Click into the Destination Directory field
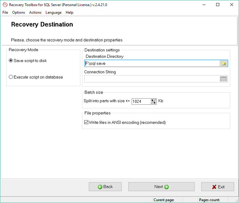Image resolution: width=239 pixels, height=203 pixels. pyautogui.click(x=152, y=63)
